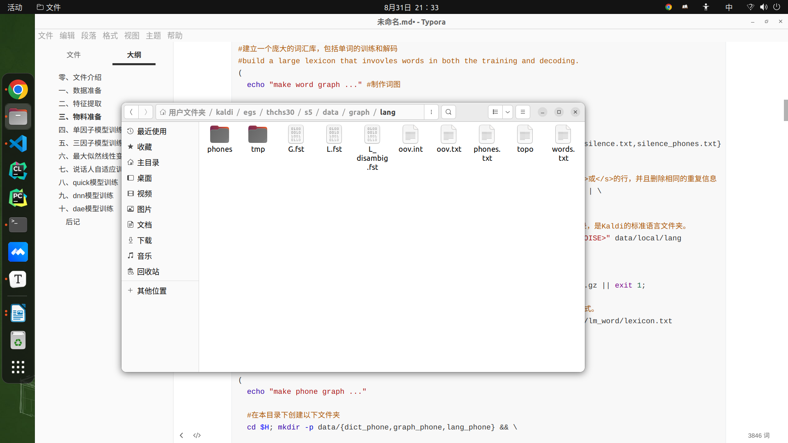Open the file manager search
The height and width of the screenshot is (443, 788).
pyautogui.click(x=449, y=112)
